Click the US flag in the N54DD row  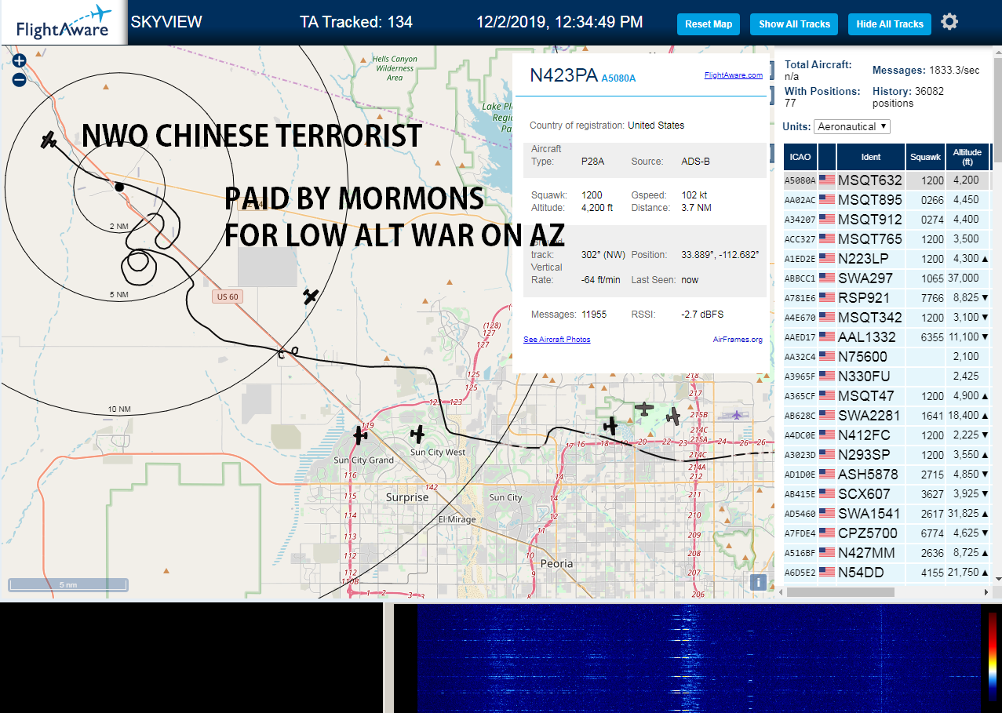pyautogui.click(x=827, y=573)
